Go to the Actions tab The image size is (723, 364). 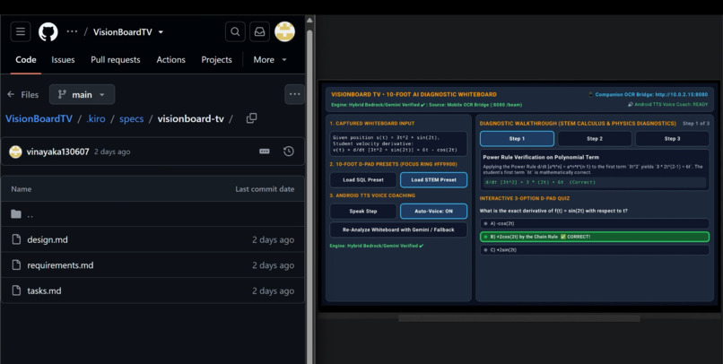point(170,60)
